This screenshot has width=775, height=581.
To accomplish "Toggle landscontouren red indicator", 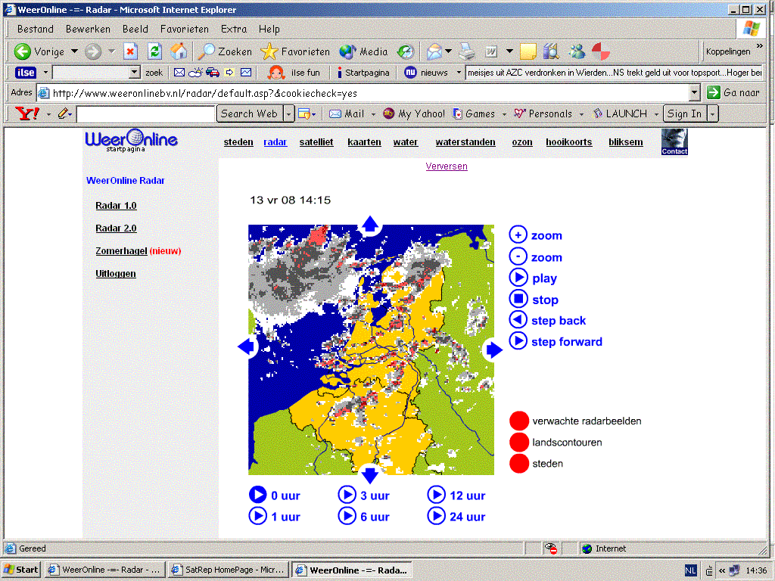I will click(x=519, y=442).
